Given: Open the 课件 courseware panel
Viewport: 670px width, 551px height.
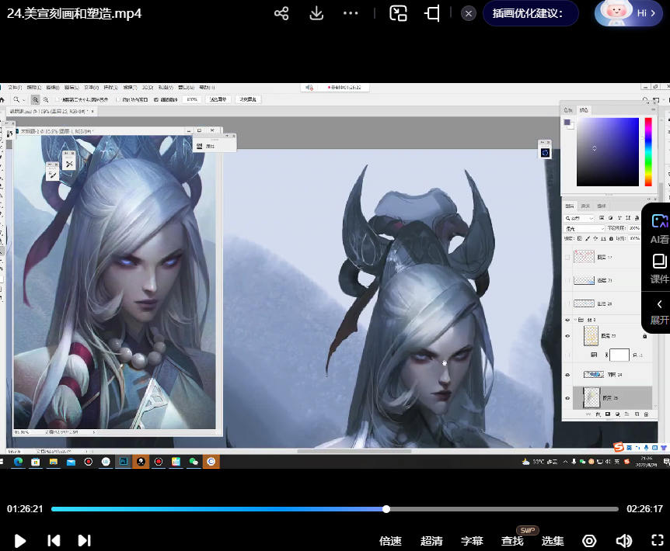Looking at the screenshot, I should click(659, 268).
